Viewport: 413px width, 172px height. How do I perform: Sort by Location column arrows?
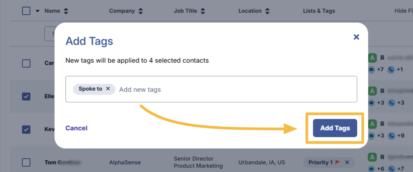click(268, 11)
